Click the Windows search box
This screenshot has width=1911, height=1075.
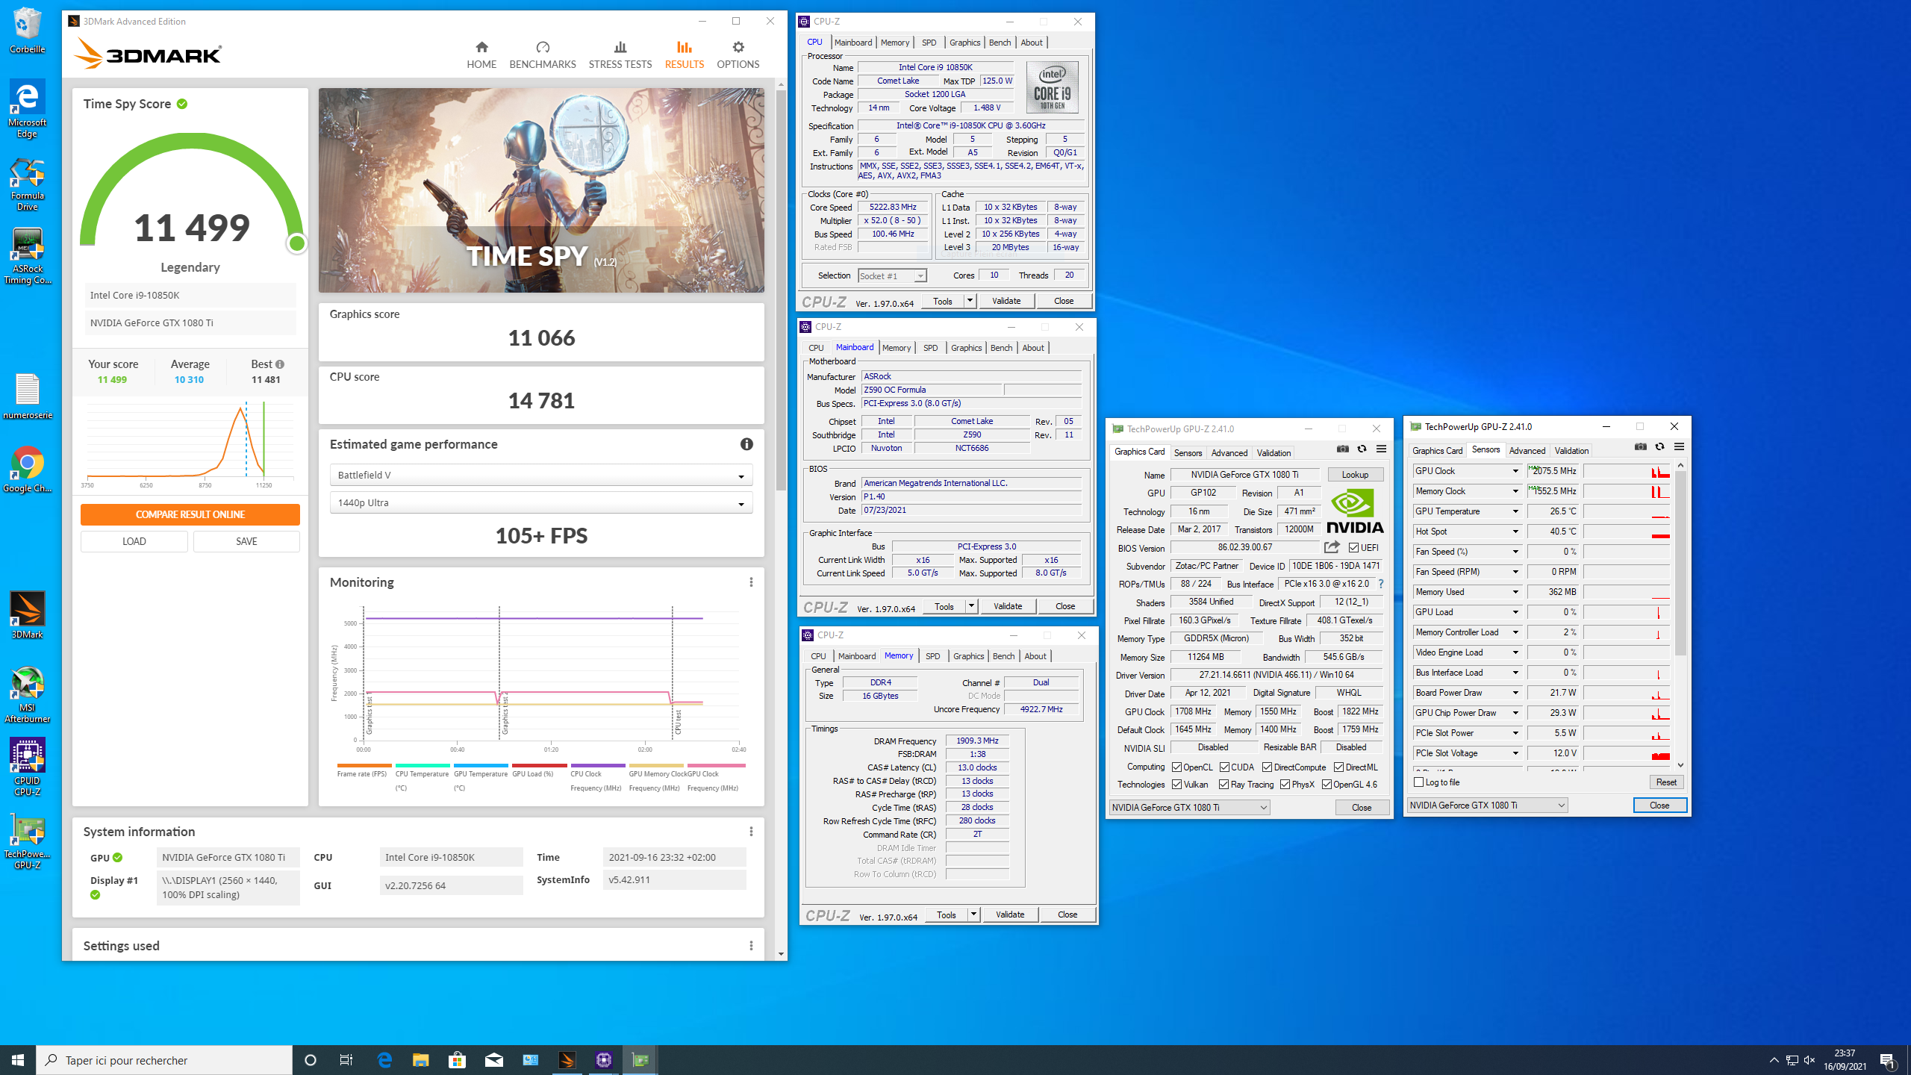click(164, 1060)
